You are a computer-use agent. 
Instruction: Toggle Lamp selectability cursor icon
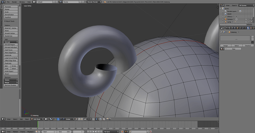[249, 22]
